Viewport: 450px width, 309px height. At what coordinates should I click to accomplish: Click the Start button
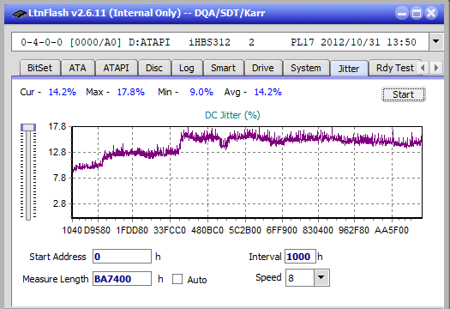(403, 94)
